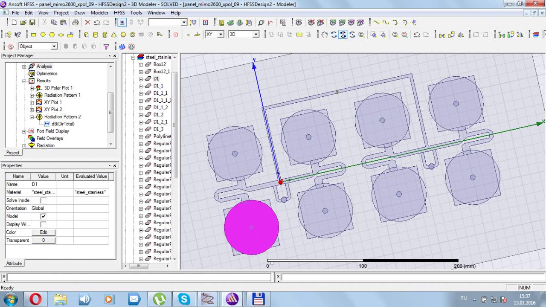
Task: Open the HFSS menu
Action: [119, 13]
